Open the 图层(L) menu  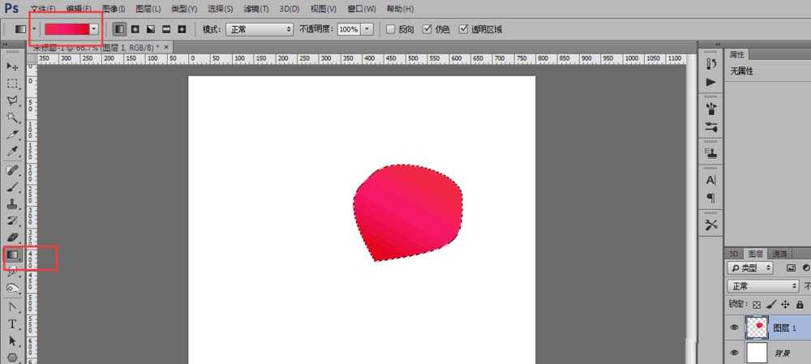coord(148,9)
